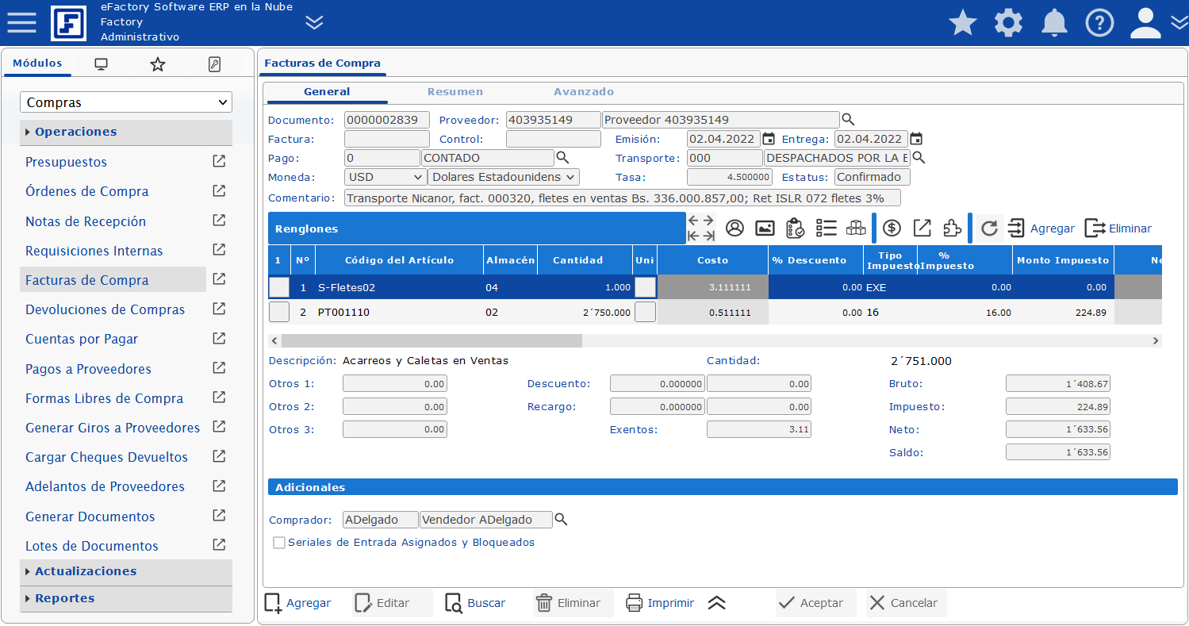Open Cuentas por Pagar new-window icon
The height and width of the screenshot is (626, 1189).
(219, 338)
